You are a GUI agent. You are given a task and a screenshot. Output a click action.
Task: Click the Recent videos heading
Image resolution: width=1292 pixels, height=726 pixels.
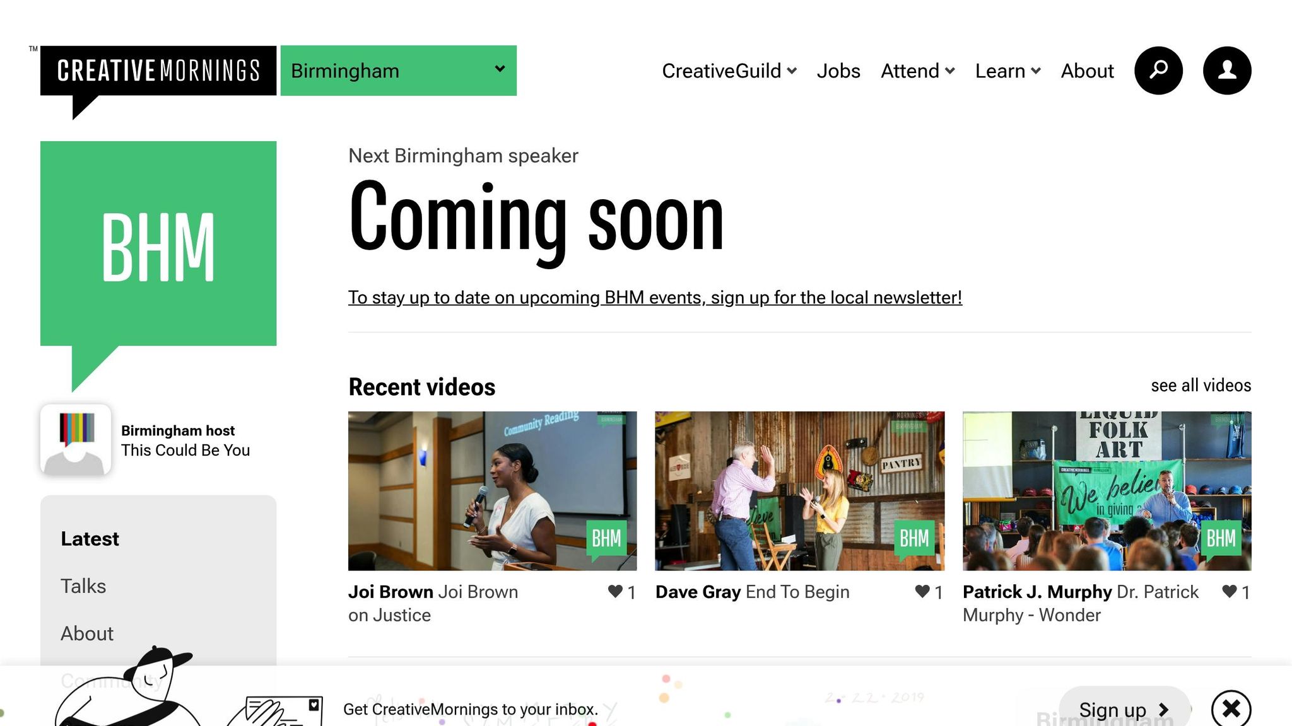tap(422, 387)
